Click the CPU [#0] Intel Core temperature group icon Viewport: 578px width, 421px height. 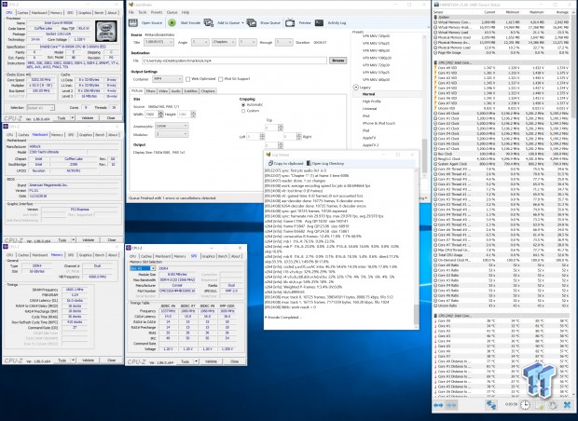coord(435,316)
